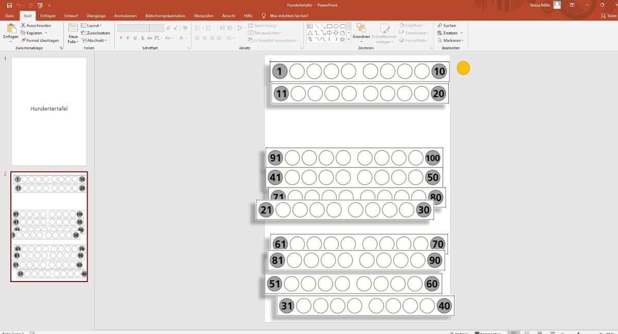Click the Suchen magnifier icon
The image size is (618, 334).
click(x=440, y=25)
